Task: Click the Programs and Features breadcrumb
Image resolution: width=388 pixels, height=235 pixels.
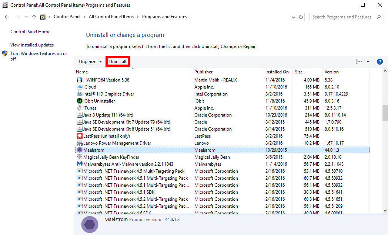Action: point(164,17)
